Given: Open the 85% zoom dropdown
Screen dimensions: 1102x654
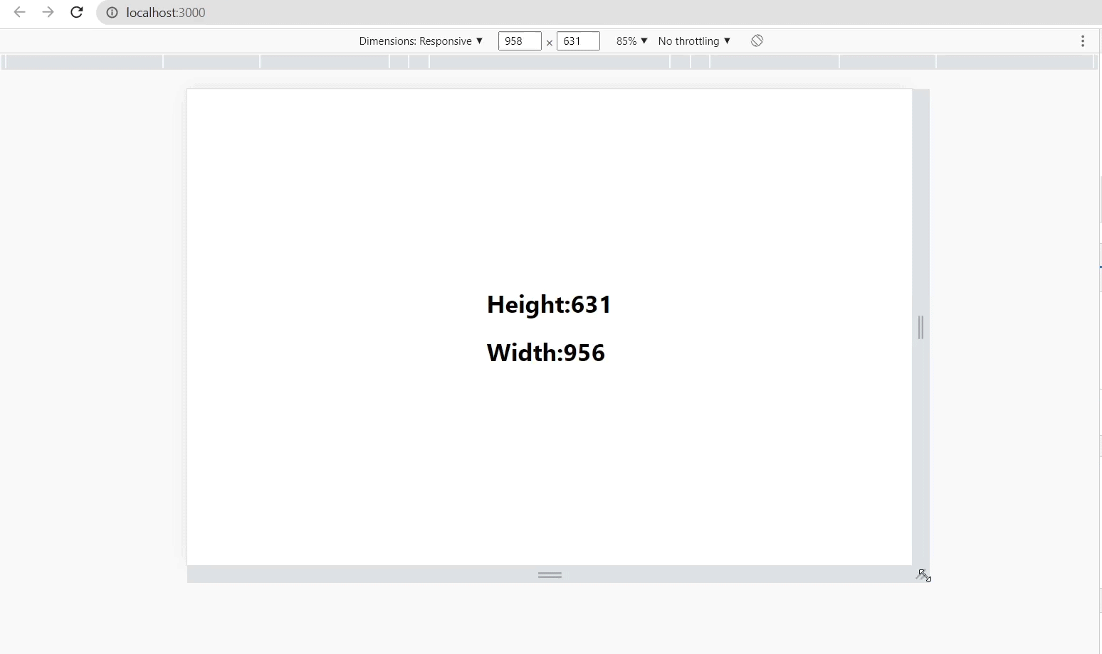Looking at the screenshot, I should 631,41.
